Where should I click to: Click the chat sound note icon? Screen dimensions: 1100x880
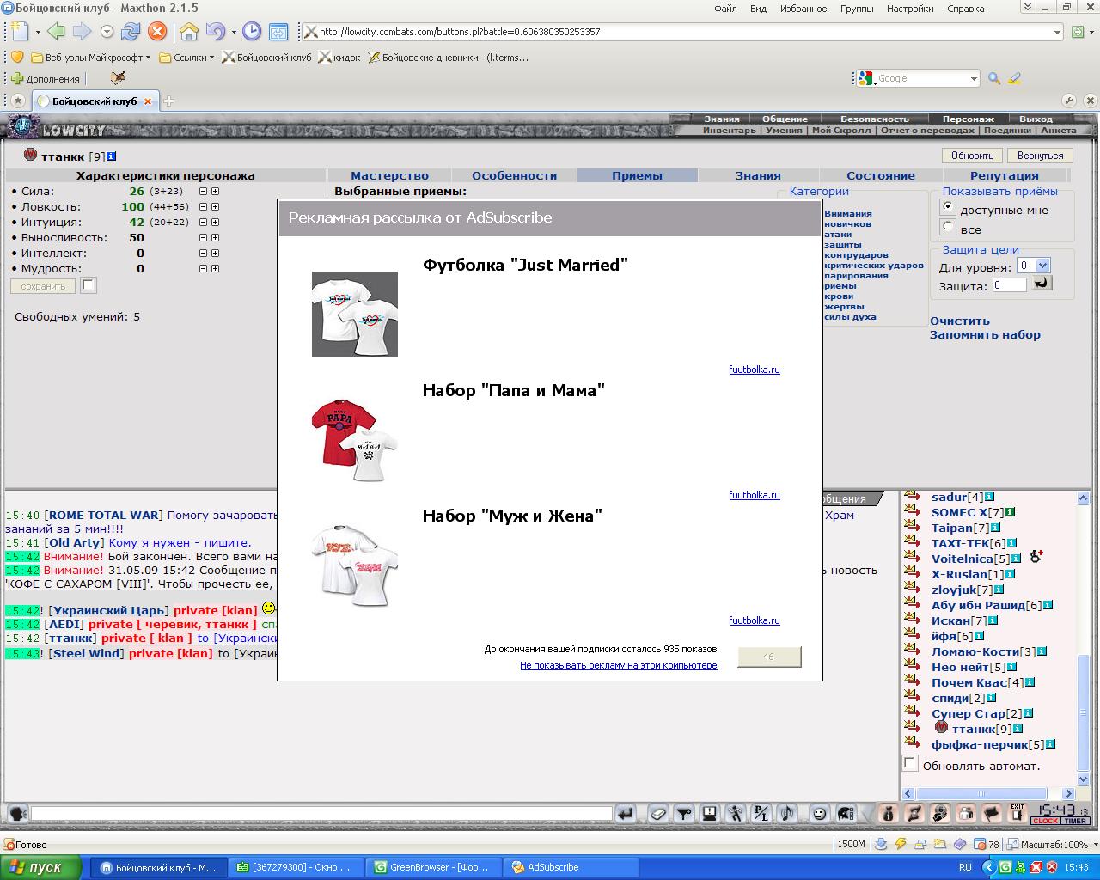pyautogui.click(x=787, y=813)
